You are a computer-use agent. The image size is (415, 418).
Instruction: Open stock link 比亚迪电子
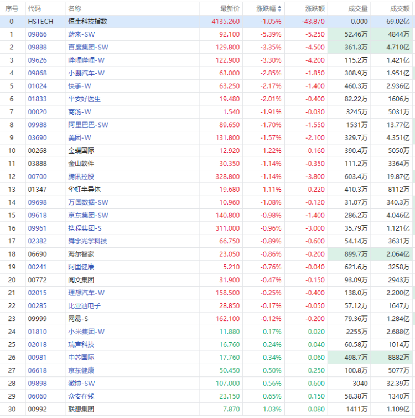coord(84,306)
